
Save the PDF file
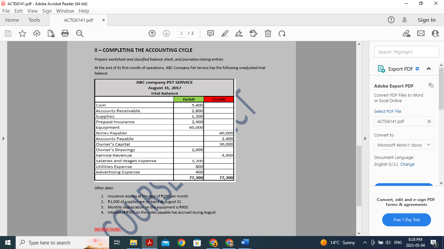point(8,33)
